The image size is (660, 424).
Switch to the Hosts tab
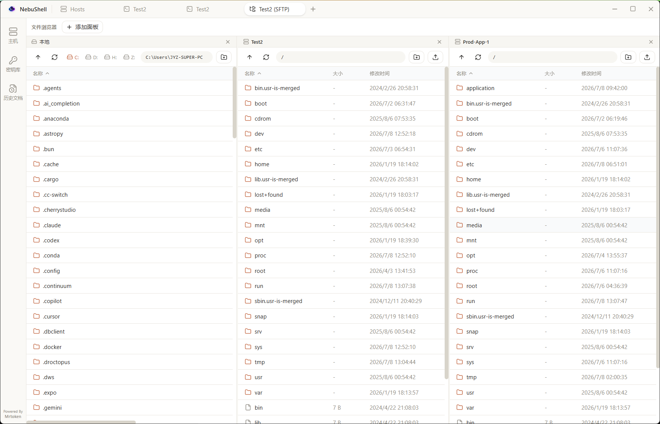(73, 9)
